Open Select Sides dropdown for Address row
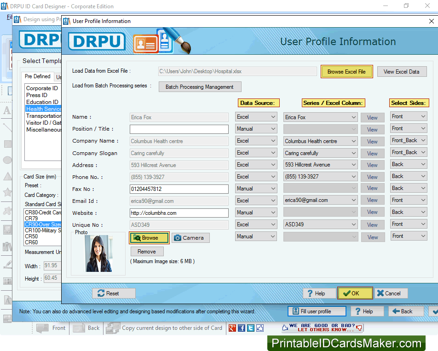 [409, 165]
